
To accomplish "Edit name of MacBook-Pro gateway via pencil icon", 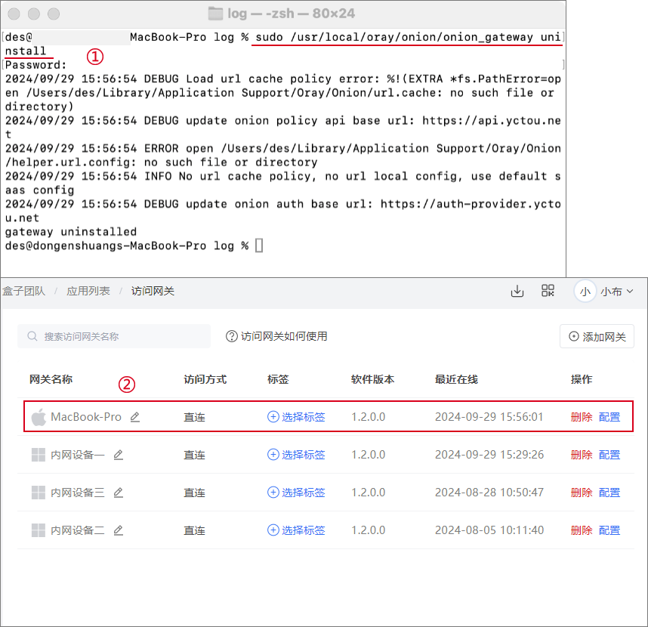I will click(x=135, y=417).
